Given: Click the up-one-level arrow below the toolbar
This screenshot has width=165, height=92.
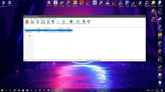Looking at the screenshot, I should [x=25, y=26].
